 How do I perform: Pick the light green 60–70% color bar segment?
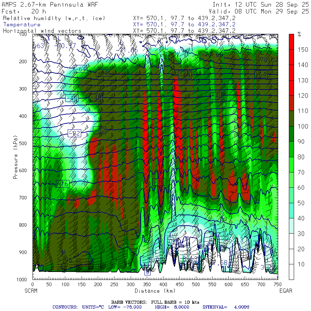tap(291, 180)
